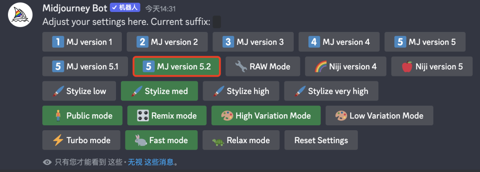The height and width of the screenshot is (172, 480).
Task: Select MJ version 5.2
Action: [x=177, y=66]
